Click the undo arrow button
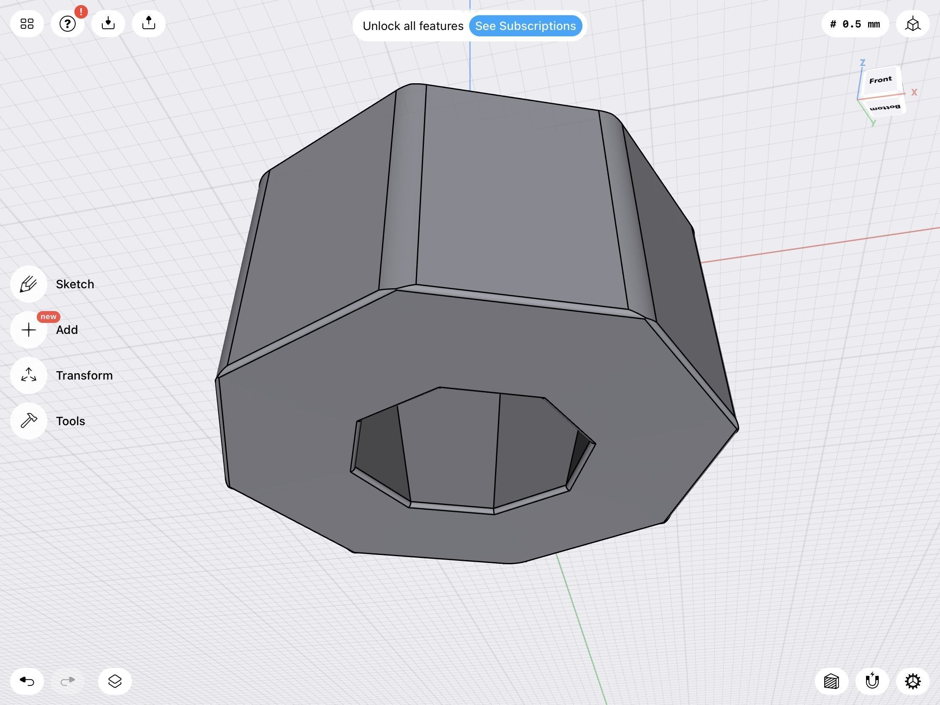940x705 pixels. pyautogui.click(x=27, y=681)
